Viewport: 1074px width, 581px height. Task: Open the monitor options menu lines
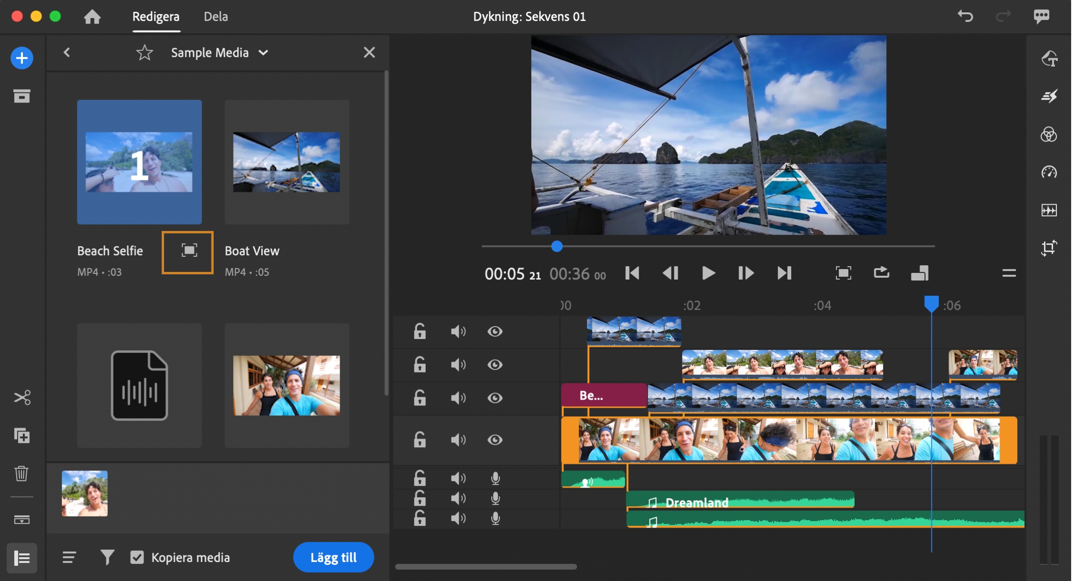click(x=1009, y=273)
